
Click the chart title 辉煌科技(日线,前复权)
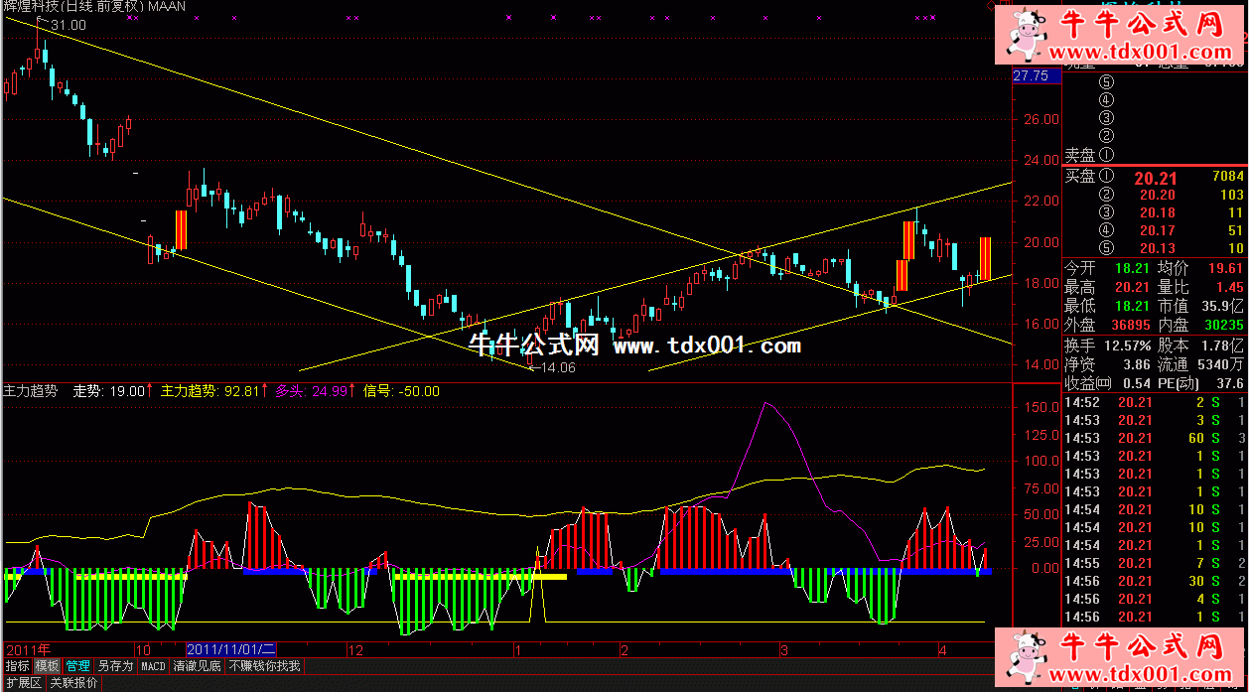coord(73,6)
